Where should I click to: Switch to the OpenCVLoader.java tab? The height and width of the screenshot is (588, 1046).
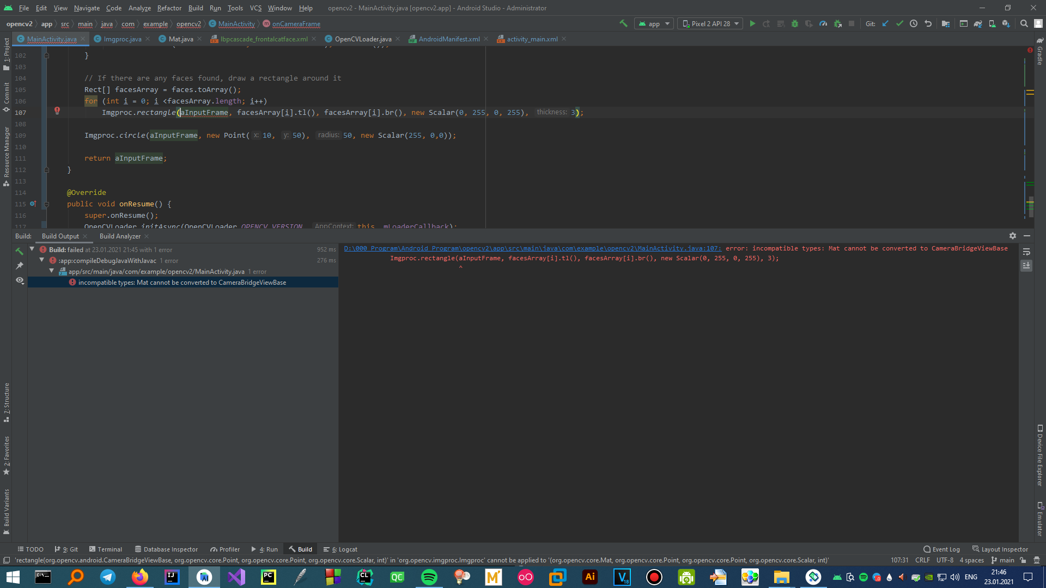coord(363,39)
